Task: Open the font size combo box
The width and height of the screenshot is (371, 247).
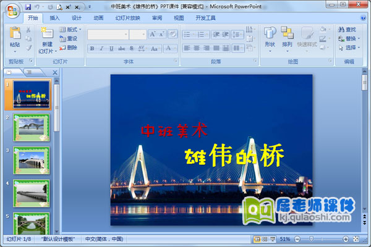Action: click(137, 35)
